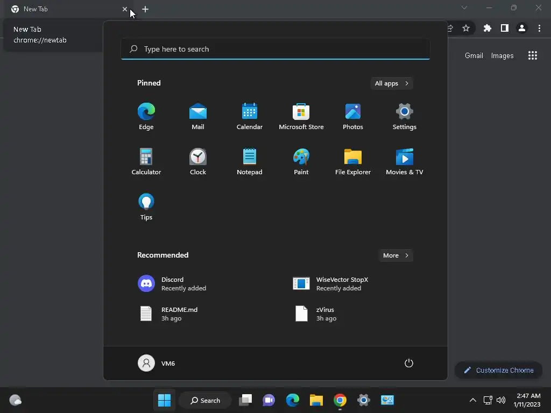The image size is (551, 413).
Task: Open the last taskbar app icon
Action: pyautogui.click(x=387, y=400)
